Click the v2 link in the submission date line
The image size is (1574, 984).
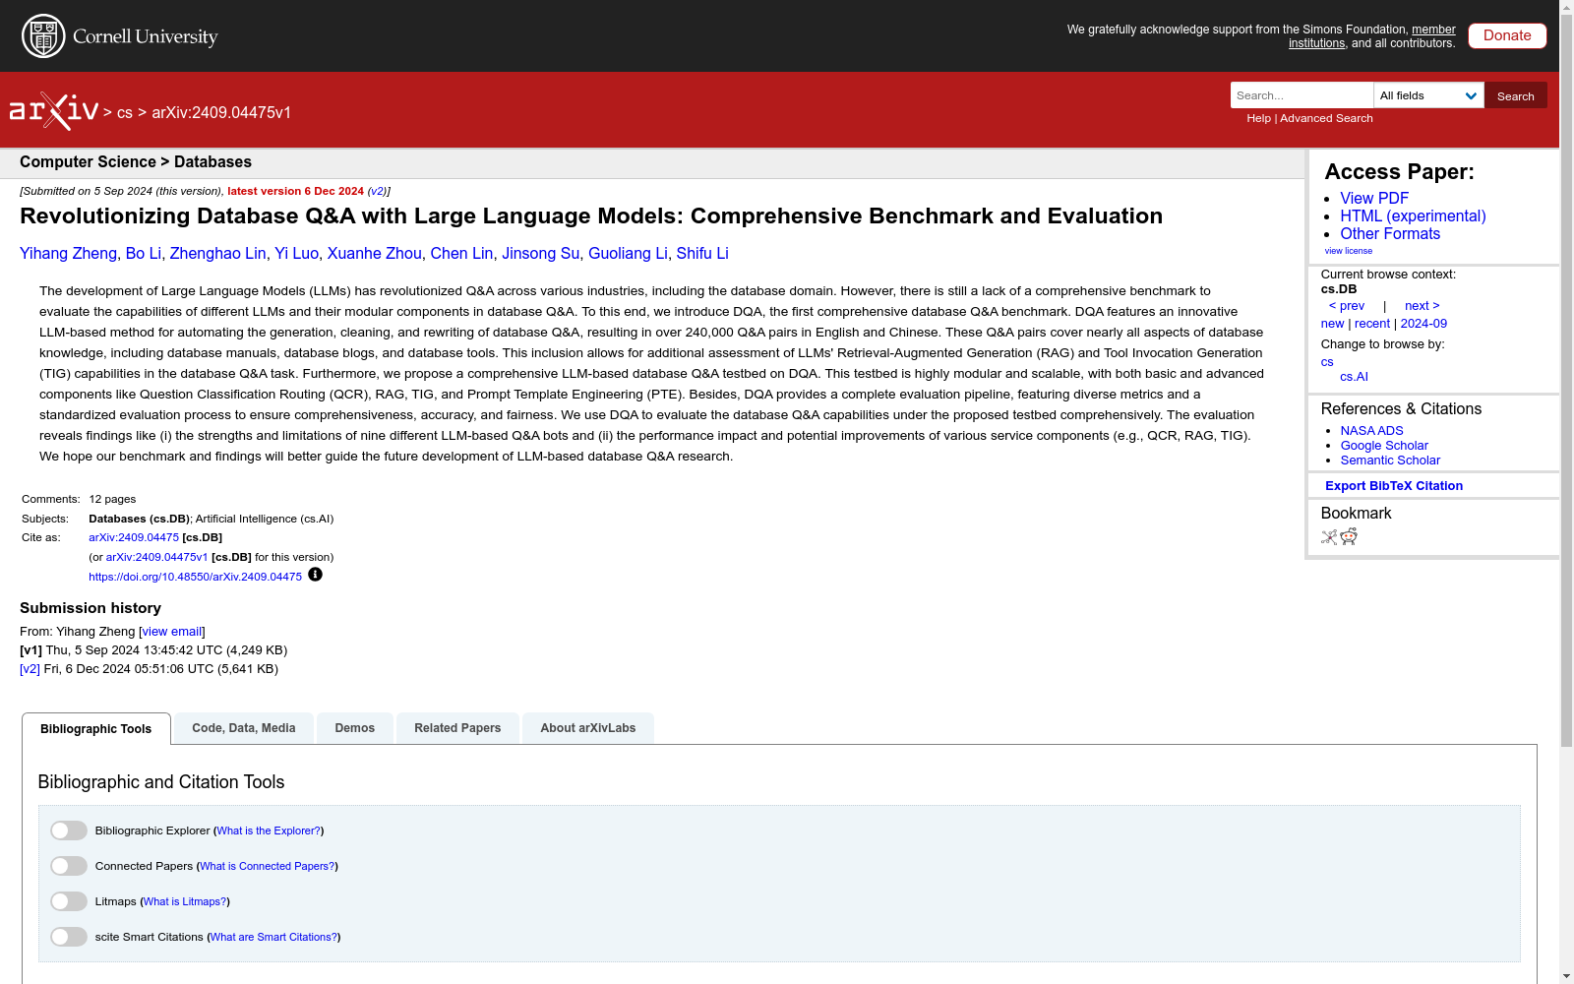377,192
